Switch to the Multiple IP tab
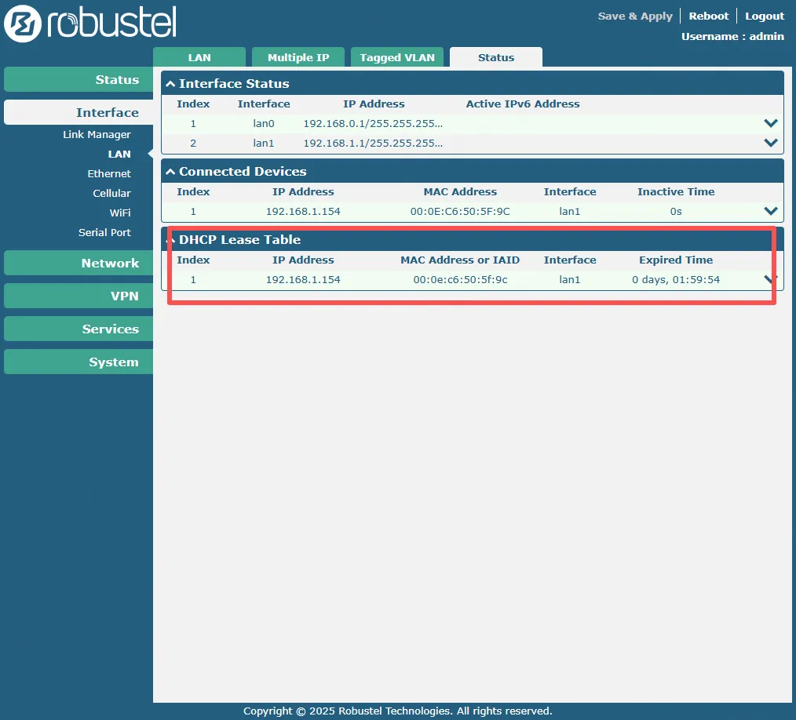 click(x=298, y=57)
